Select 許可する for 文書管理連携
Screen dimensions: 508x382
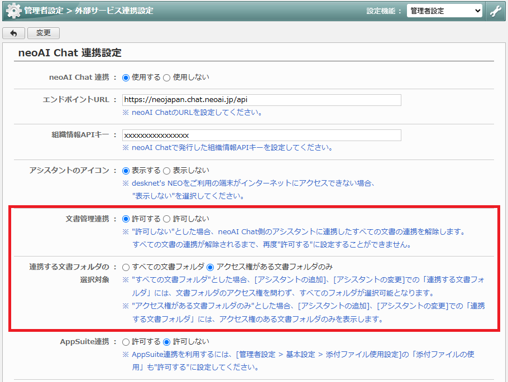pos(126,219)
